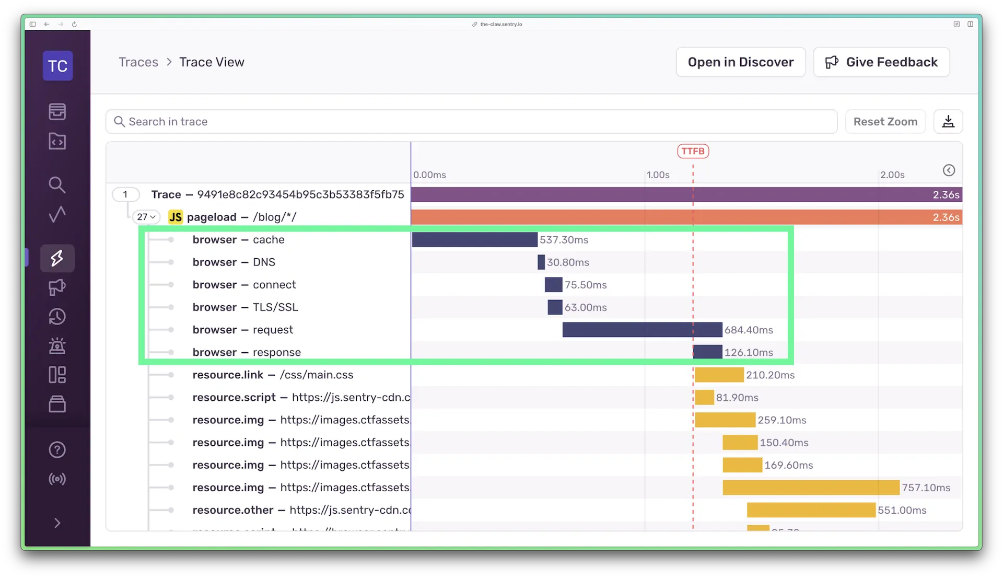Click the 63.00ms TLS/SSL span bar

tap(555, 307)
